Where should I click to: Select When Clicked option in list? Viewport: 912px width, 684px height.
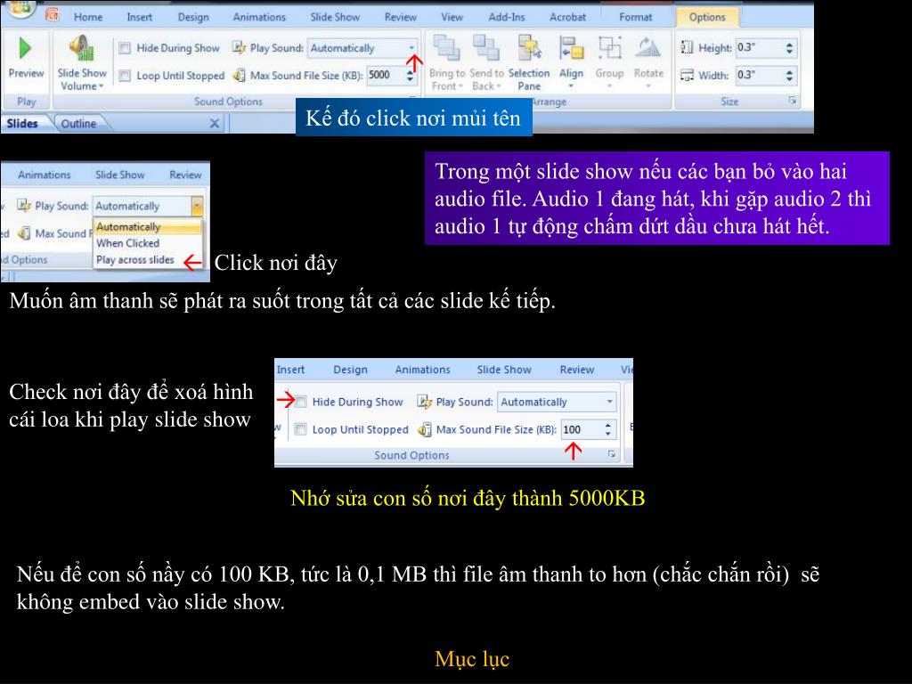pos(128,243)
